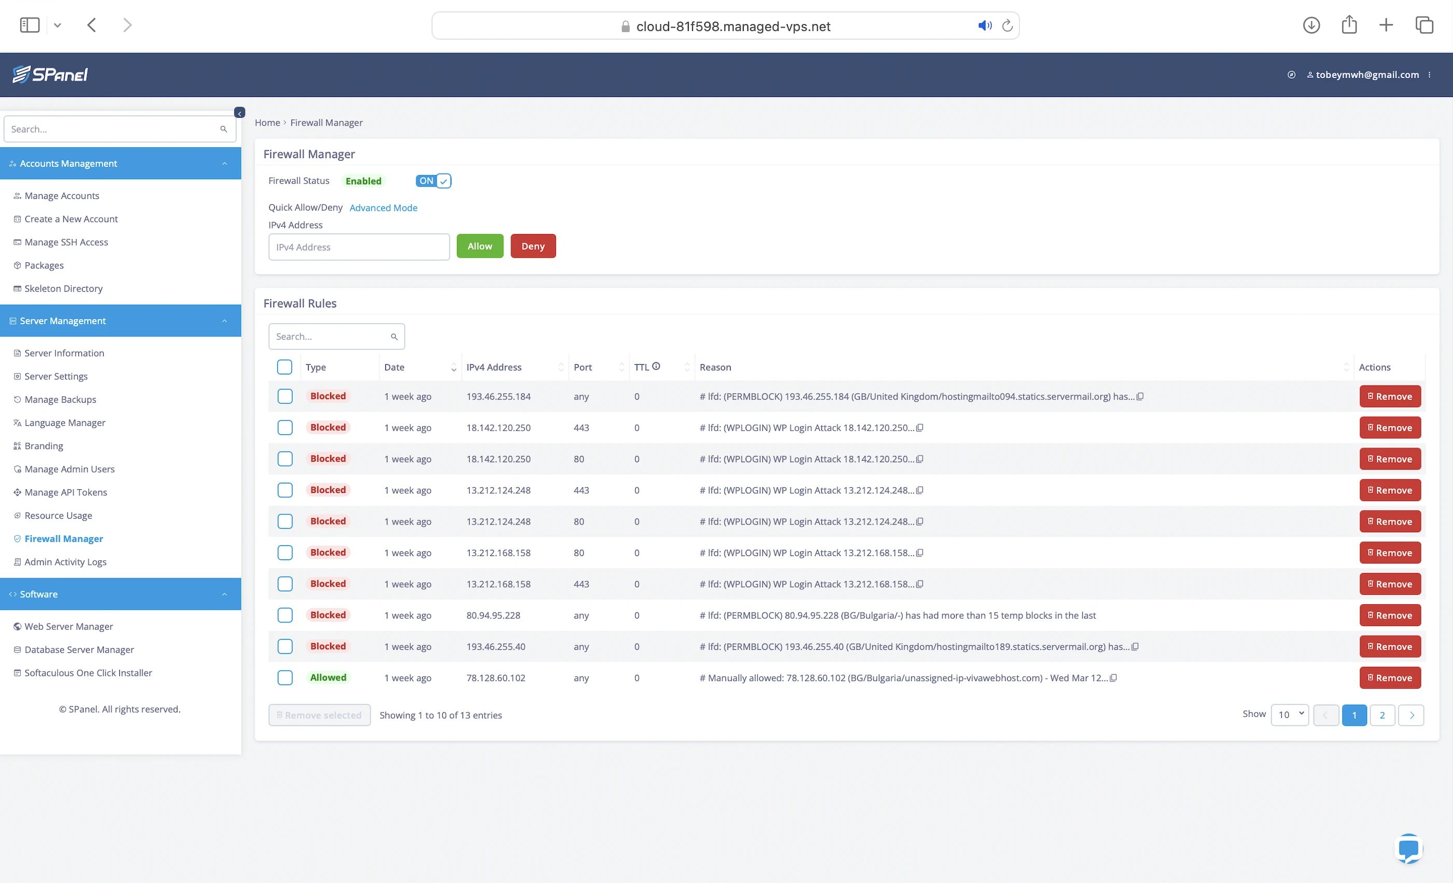Mute tab audio in address bar
This screenshot has width=1453, height=883.
click(984, 25)
